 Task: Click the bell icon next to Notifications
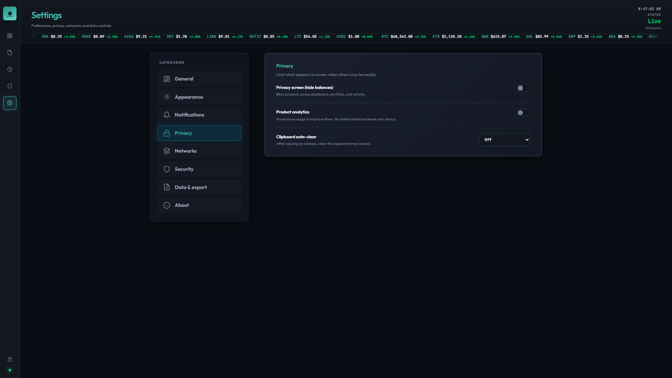coord(167,115)
